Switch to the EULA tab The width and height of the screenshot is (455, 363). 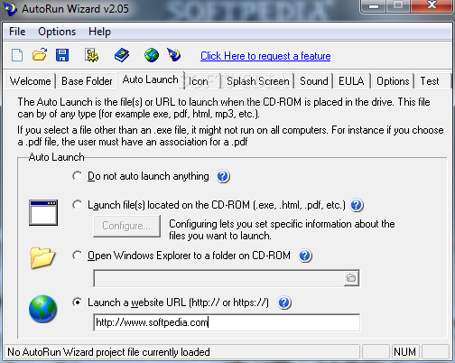[x=351, y=81]
